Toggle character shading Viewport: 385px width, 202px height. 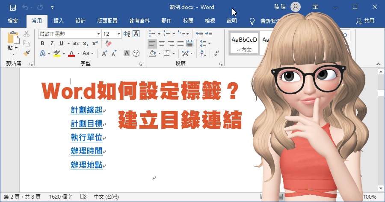click(127, 53)
